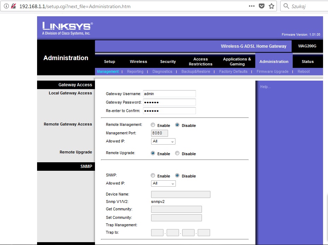The height and width of the screenshot is (245, 328).
Task: Go to the Management subtab
Action: pyautogui.click(x=108, y=72)
